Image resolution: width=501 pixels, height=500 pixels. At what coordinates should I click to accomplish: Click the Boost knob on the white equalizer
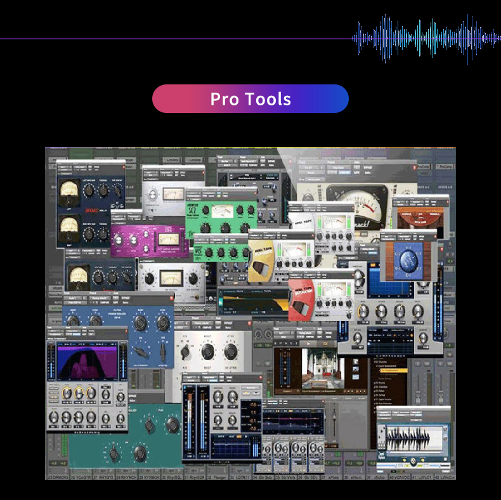click(207, 352)
